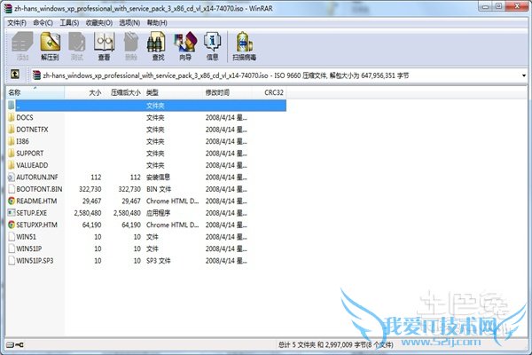
Task: Click the Test (测试) toolbar icon
Action: [x=77, y=46]
